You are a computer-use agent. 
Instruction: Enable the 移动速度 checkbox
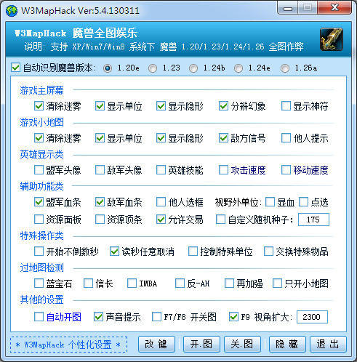click(286, 170)
